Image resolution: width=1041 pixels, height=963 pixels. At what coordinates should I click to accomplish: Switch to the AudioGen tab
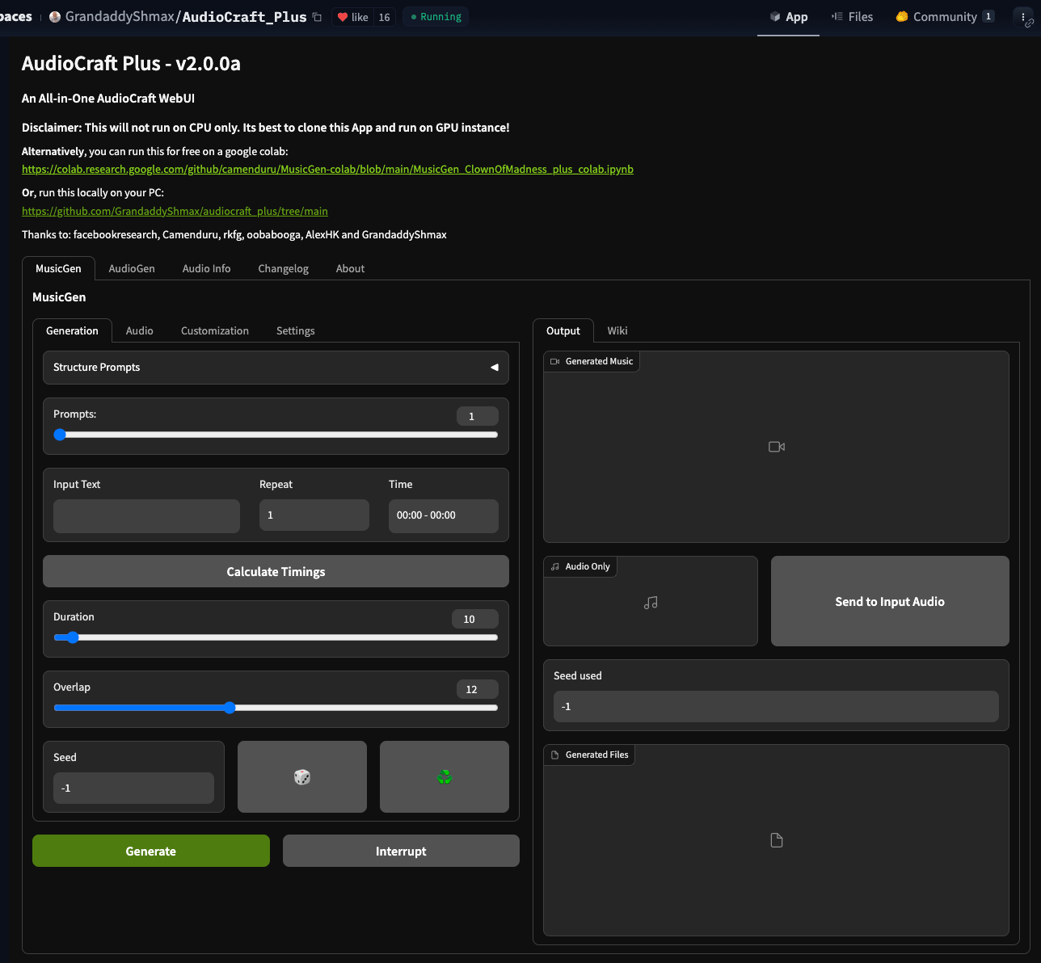(x=132, y=268)
